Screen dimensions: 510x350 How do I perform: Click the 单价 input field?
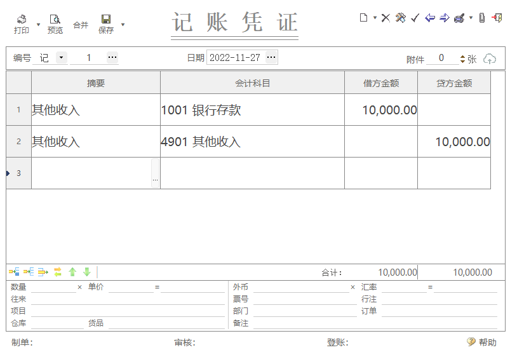(x=131, y=287)
